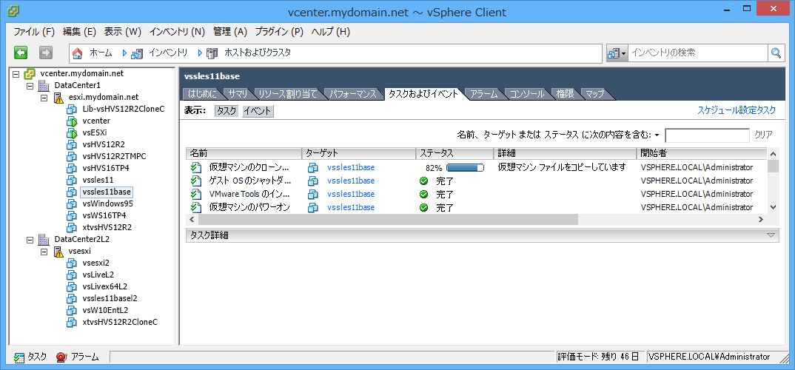Click the green back navigation arrow
Screen dimensions: 795x370
(x=20, y=53)
